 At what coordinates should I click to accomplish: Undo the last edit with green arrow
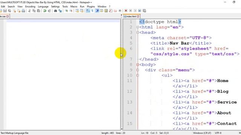[x=45, y=11]
